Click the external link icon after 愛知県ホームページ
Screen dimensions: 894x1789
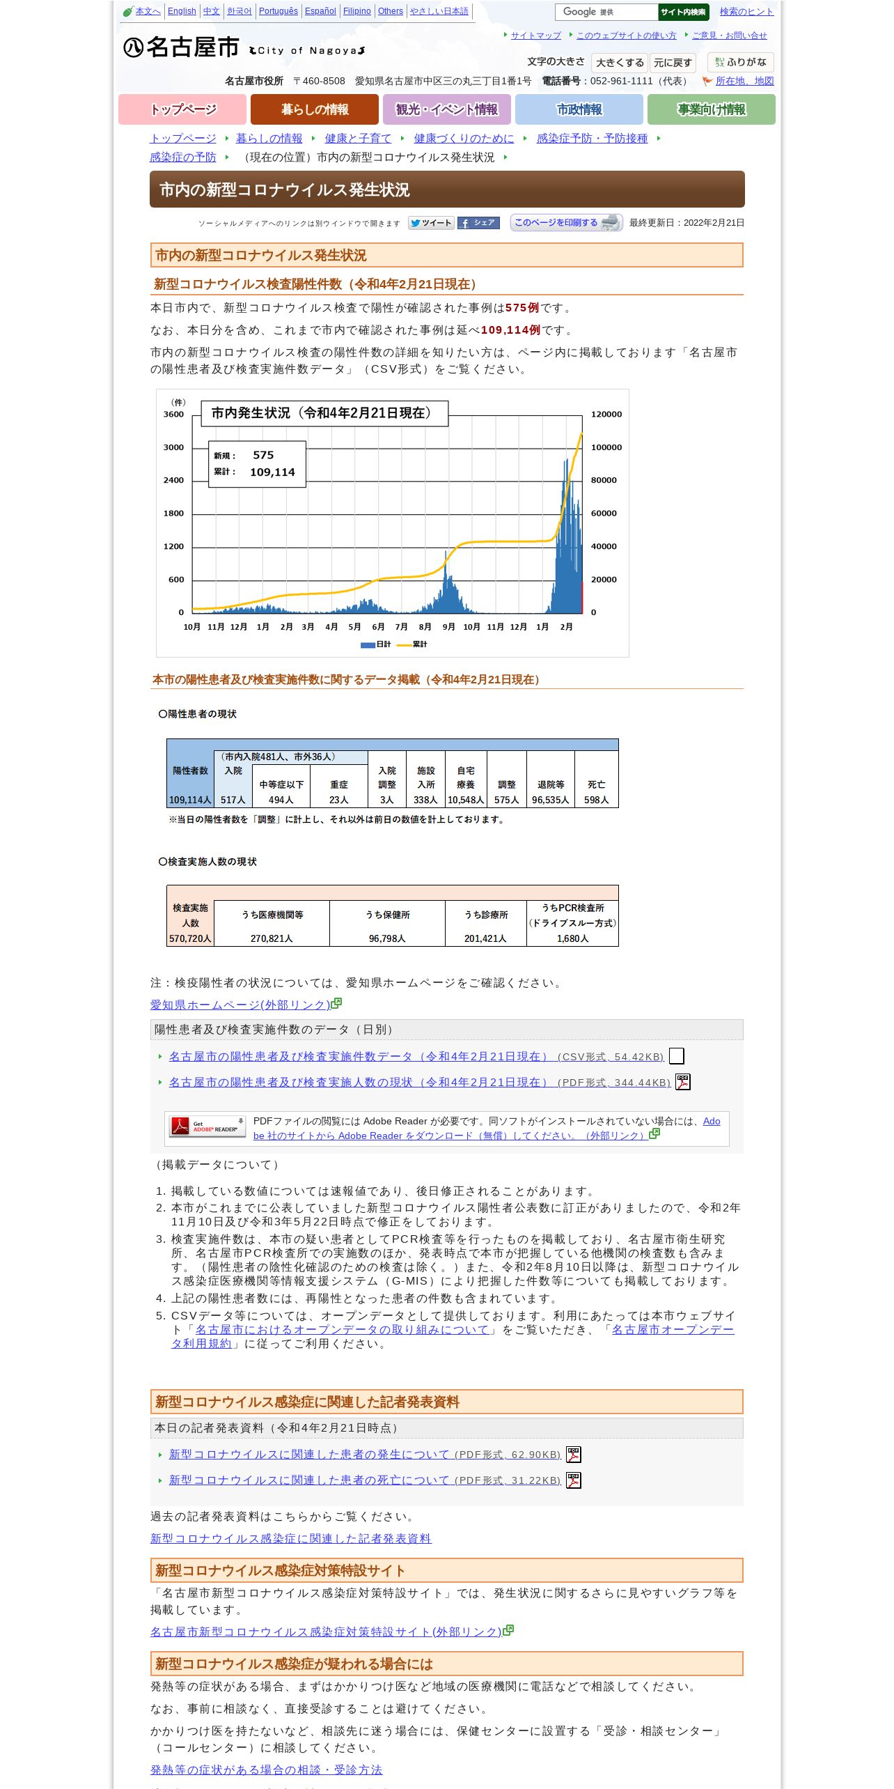click(x=336, y=1003)
